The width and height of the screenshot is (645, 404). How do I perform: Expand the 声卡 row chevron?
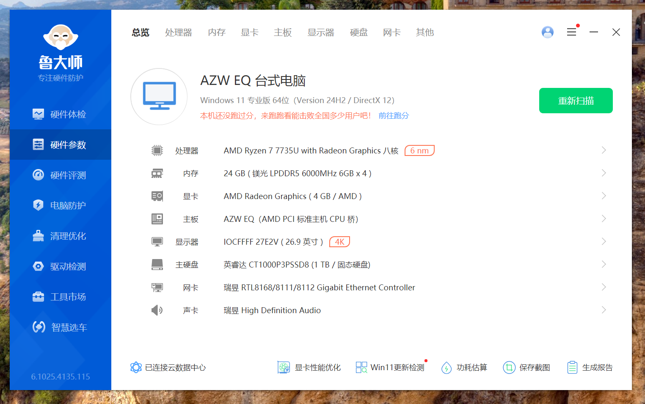click(x=604, y=310)
